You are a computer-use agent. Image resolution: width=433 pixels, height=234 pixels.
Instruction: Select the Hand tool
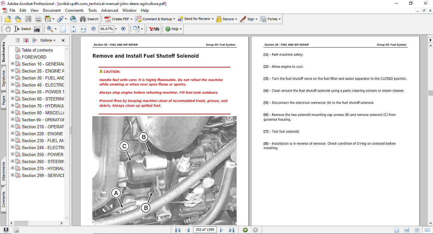click(x=8, y=28)
